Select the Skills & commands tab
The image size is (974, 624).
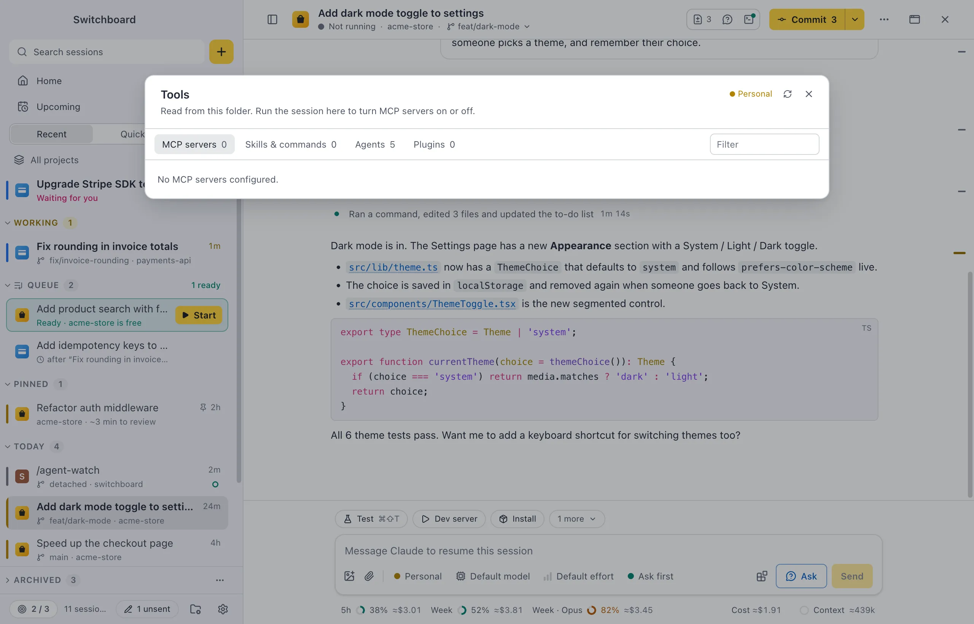291,144
